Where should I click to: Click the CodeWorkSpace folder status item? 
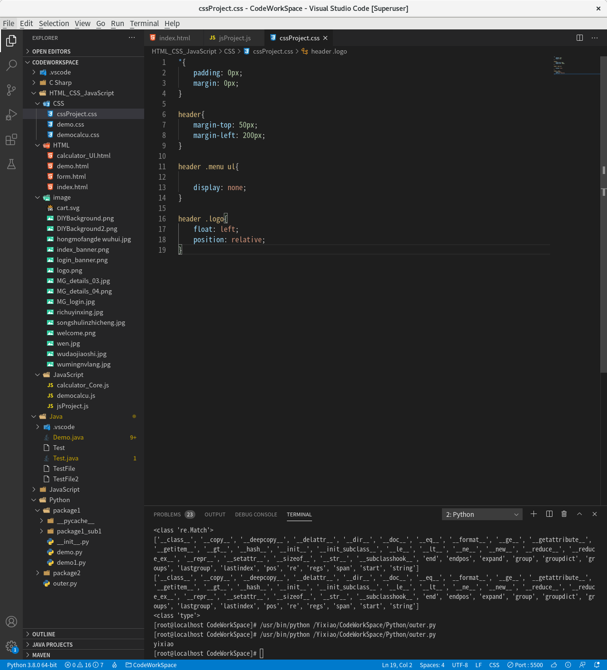(151, 665)
